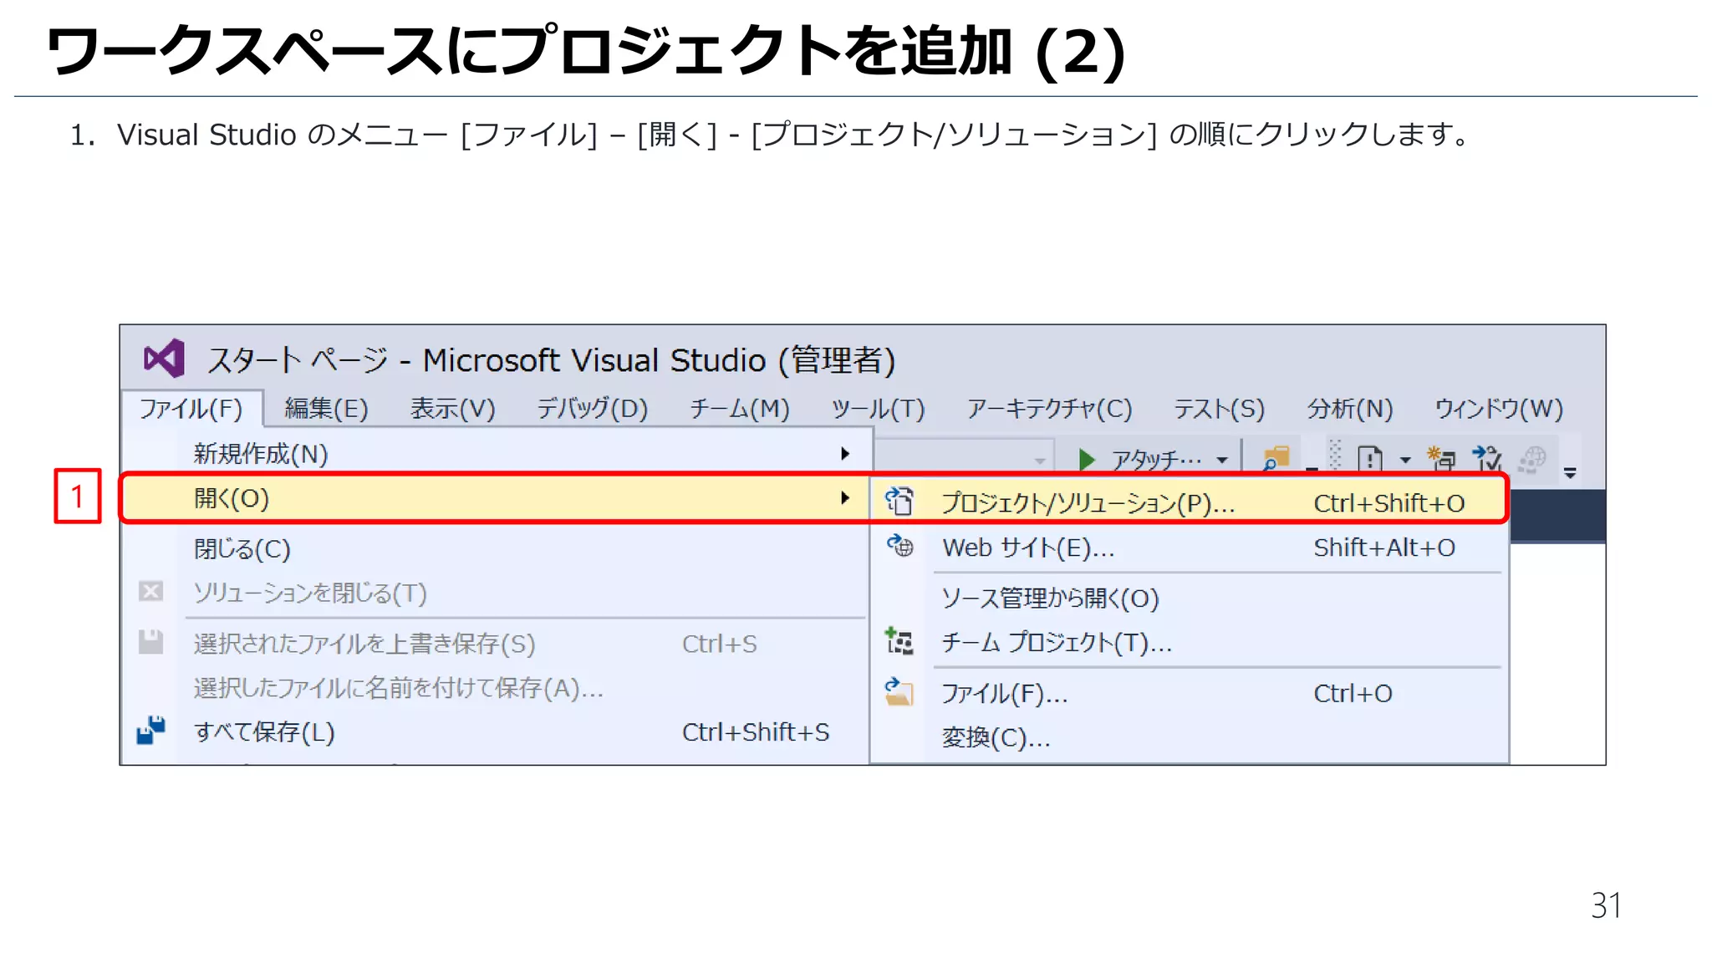Click the Visual Studio logo icon

tap(164, 359)
